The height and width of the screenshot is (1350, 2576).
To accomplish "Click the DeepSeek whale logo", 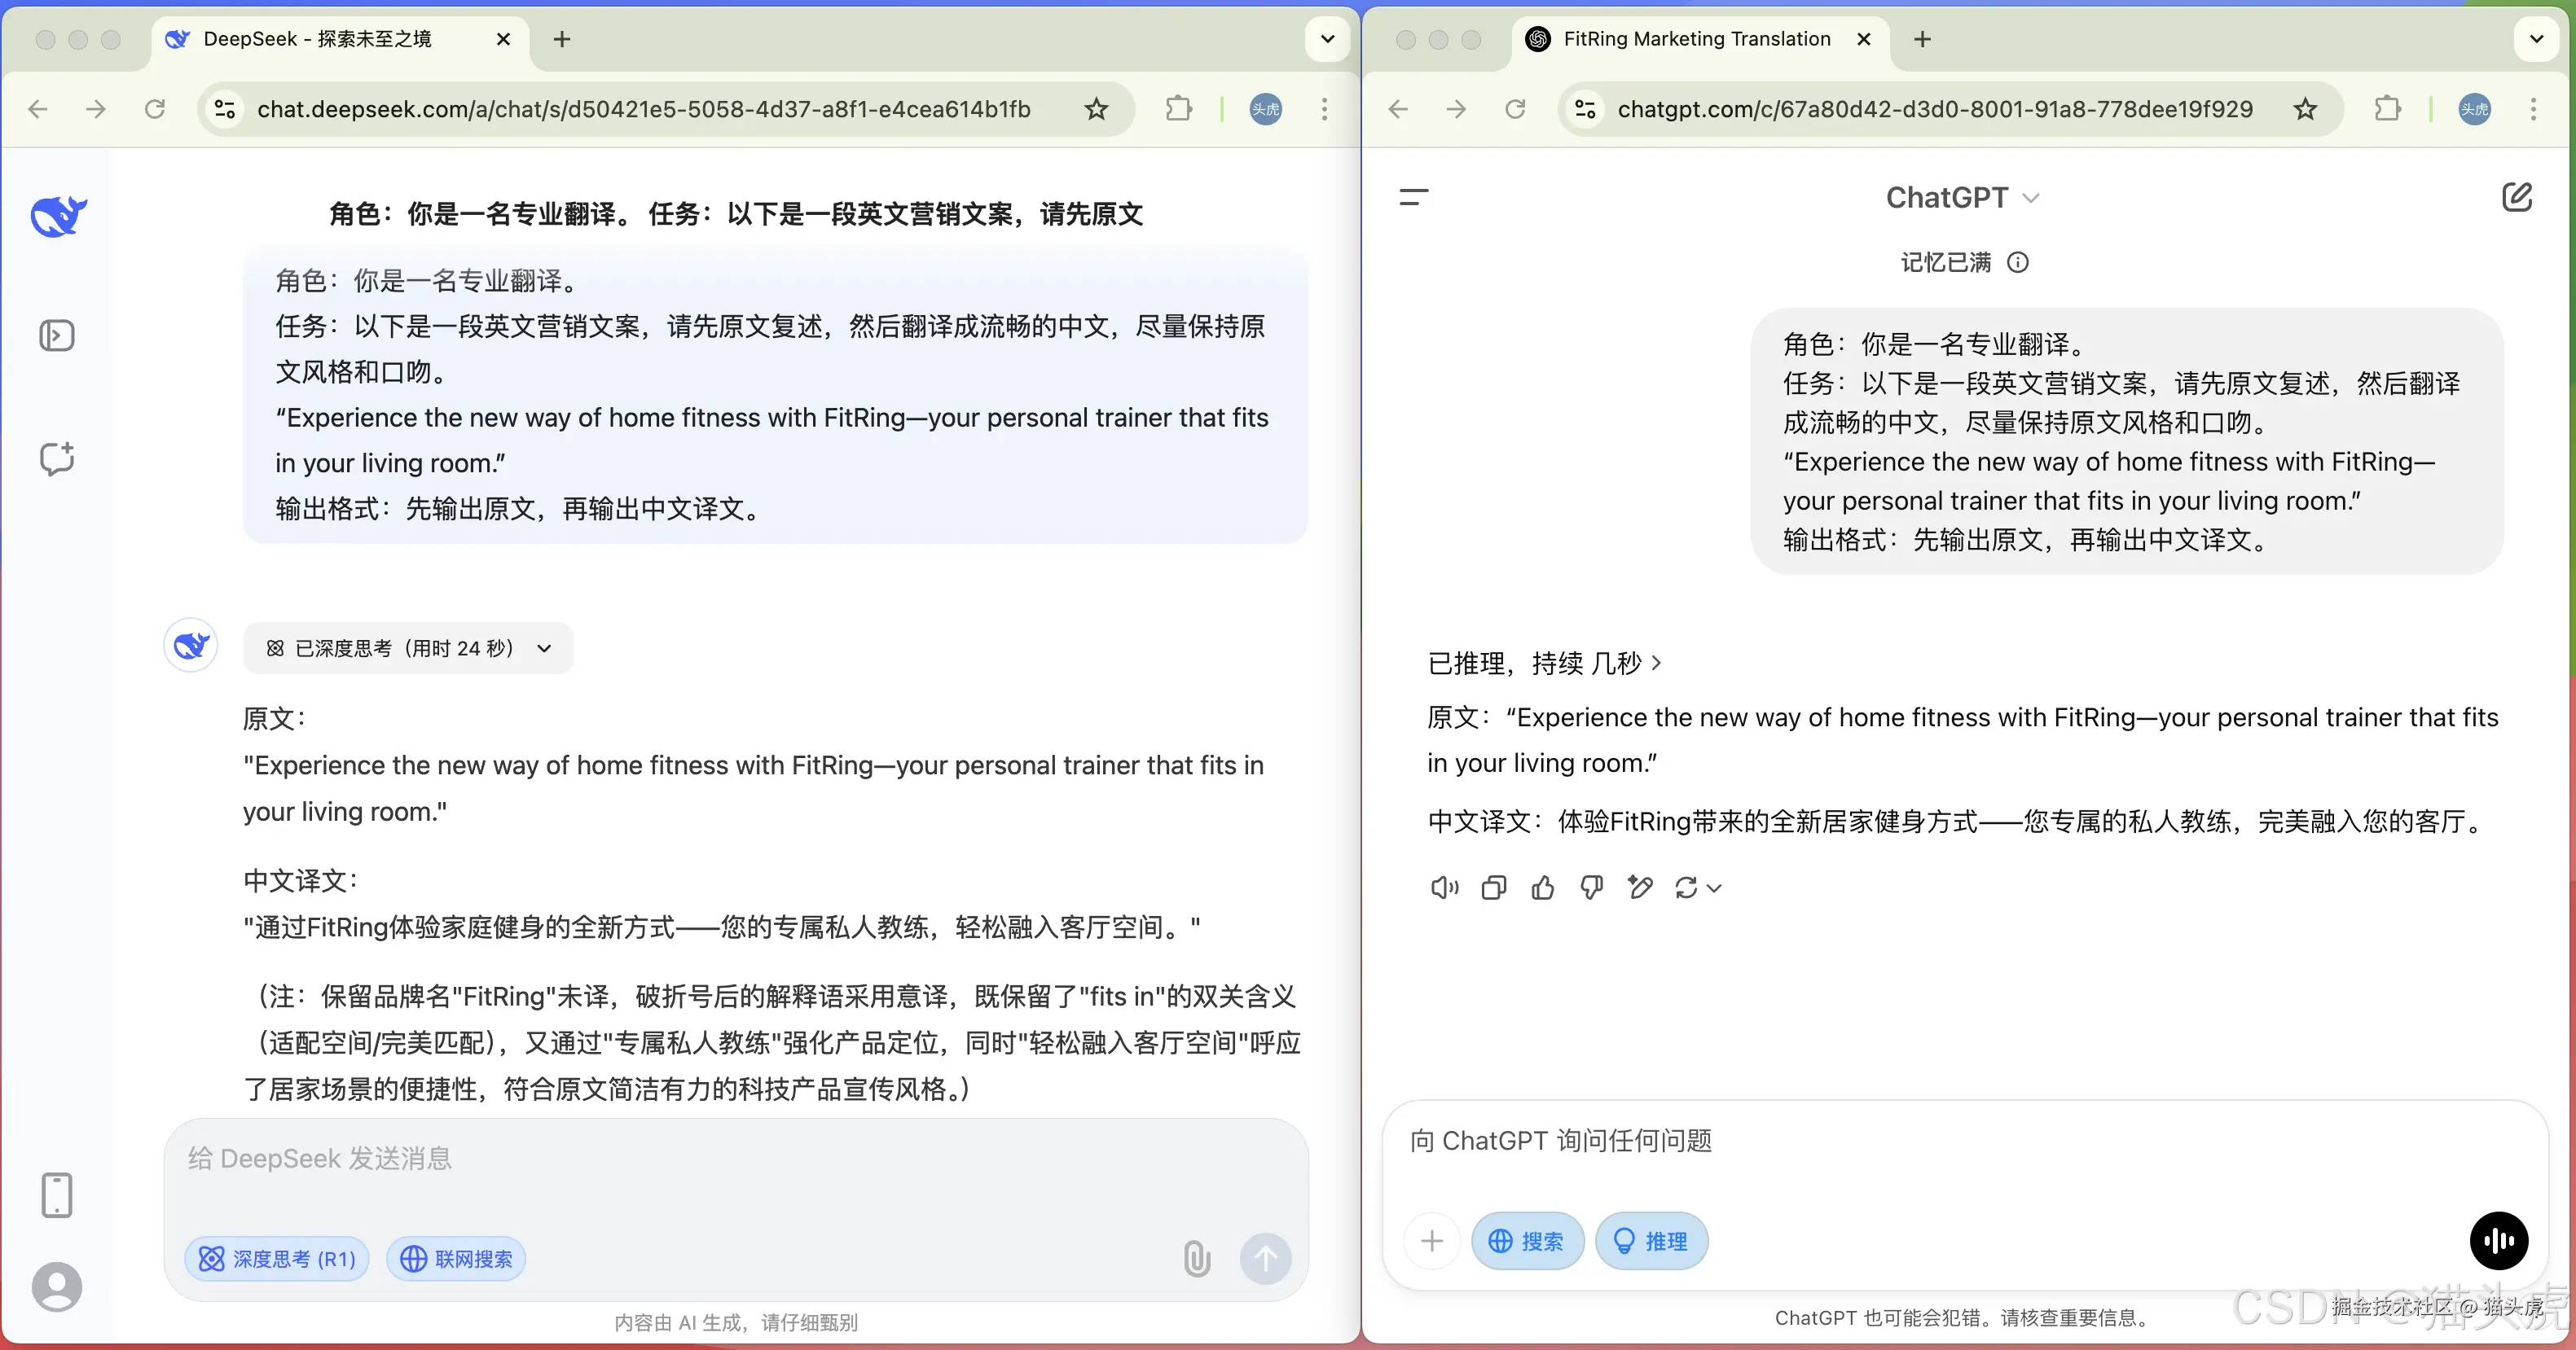I will (x=57, y=216).
